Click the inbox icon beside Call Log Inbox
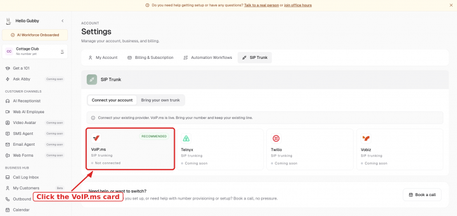The height and width of the screenshot is (216, 457). click(7, 177)
